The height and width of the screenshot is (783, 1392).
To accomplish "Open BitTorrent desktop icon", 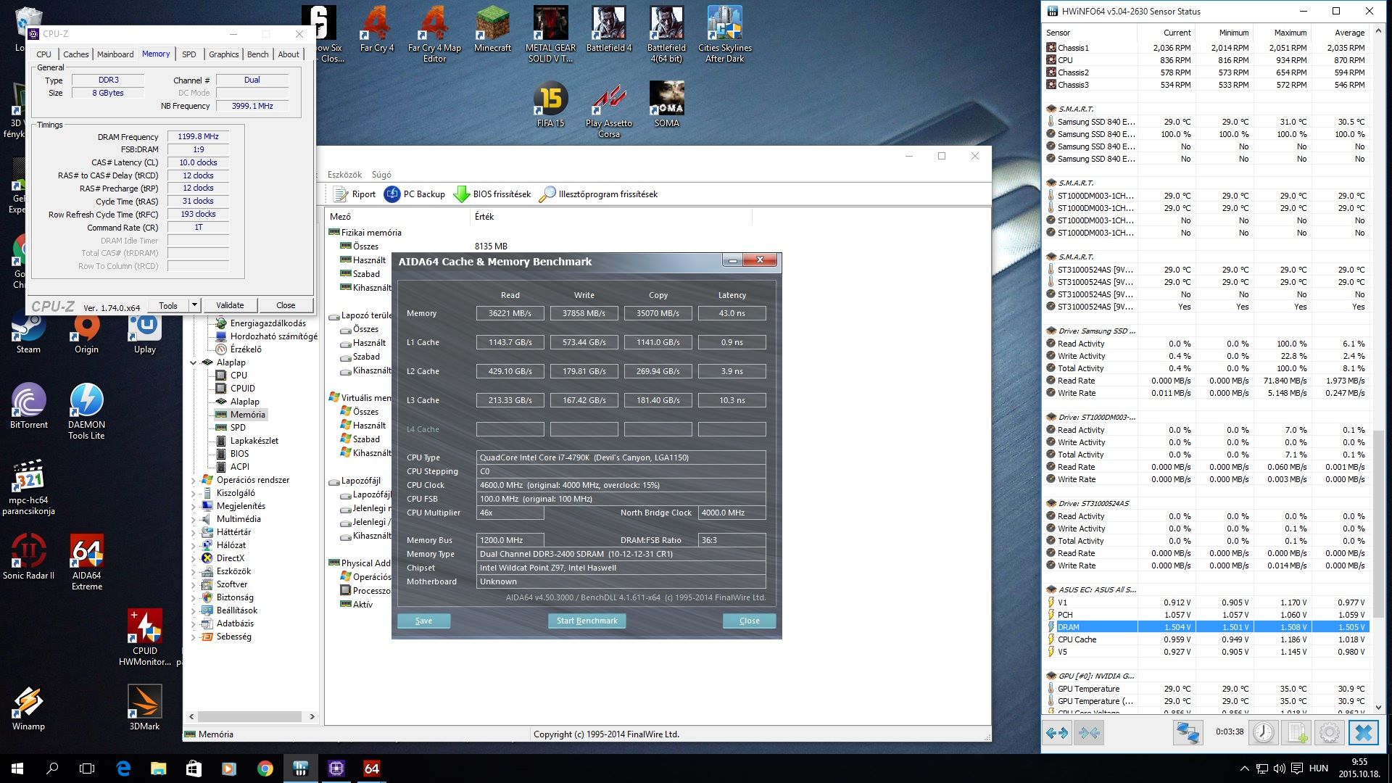I will pos(28,407).
